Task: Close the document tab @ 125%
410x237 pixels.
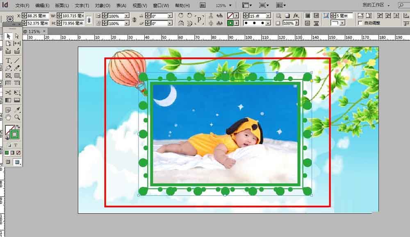Action: pos(44,31)
